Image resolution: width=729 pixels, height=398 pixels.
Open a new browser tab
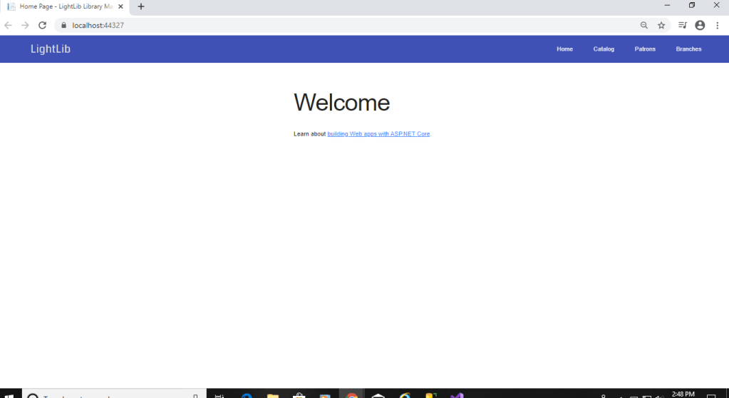pos(141,6)
